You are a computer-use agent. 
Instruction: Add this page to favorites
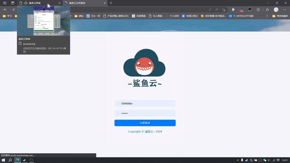pyautogui.click(x=224, y=9)
